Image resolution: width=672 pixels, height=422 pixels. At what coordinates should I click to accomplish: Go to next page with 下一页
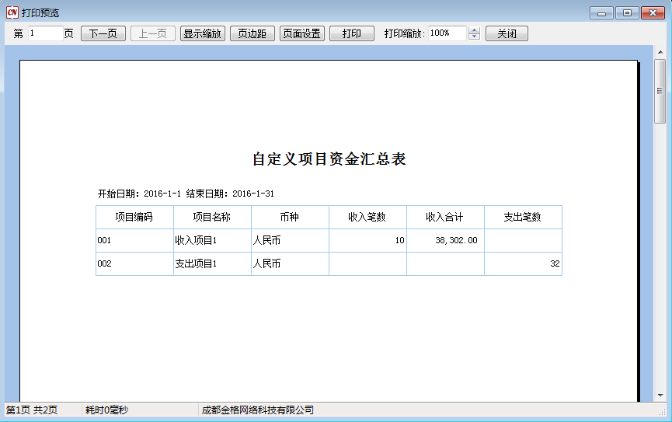click(x=103, y=33)
